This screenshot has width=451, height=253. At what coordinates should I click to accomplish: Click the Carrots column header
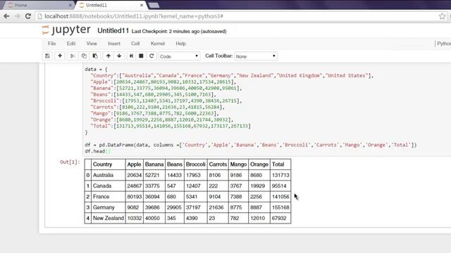click(x=218, y=164)
